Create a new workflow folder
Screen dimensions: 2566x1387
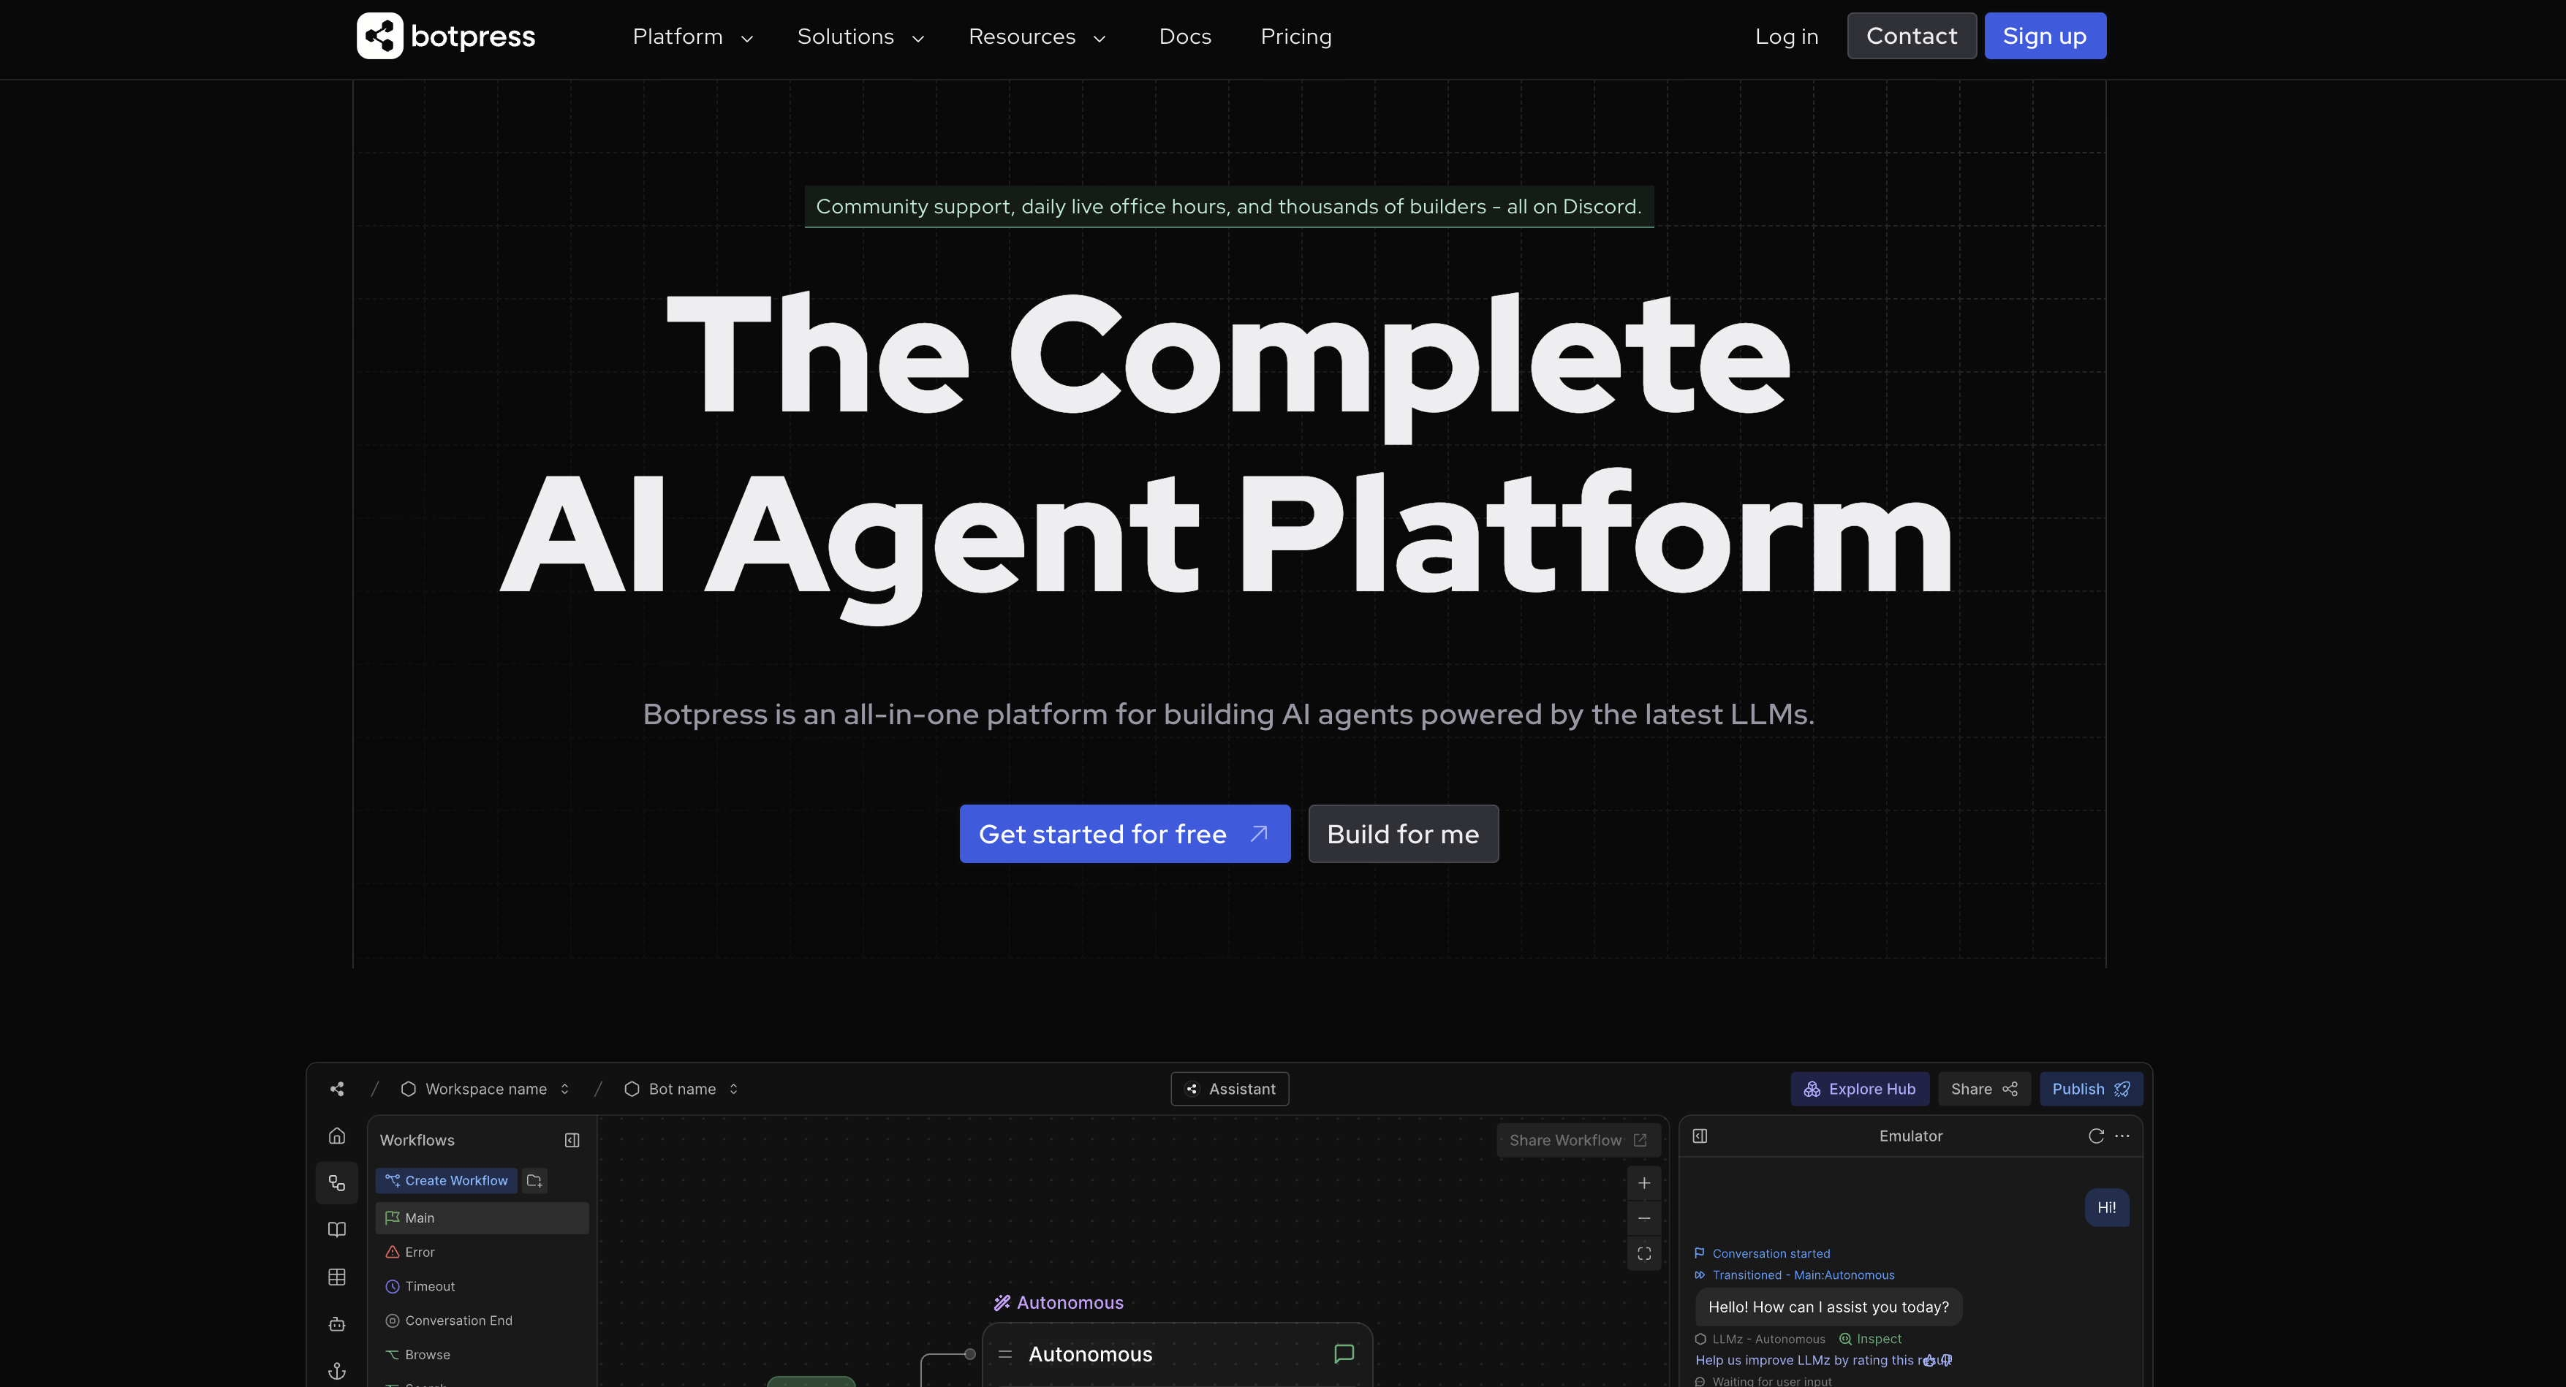tap(534, 1181)
